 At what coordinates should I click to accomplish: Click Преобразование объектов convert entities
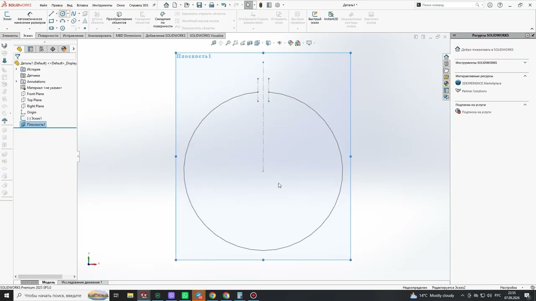pyautogui.click(x=119, y=18)
